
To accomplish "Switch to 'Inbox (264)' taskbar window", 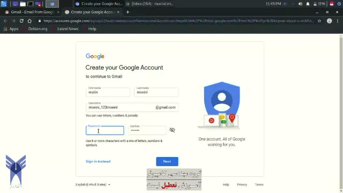I will (150, 4).
